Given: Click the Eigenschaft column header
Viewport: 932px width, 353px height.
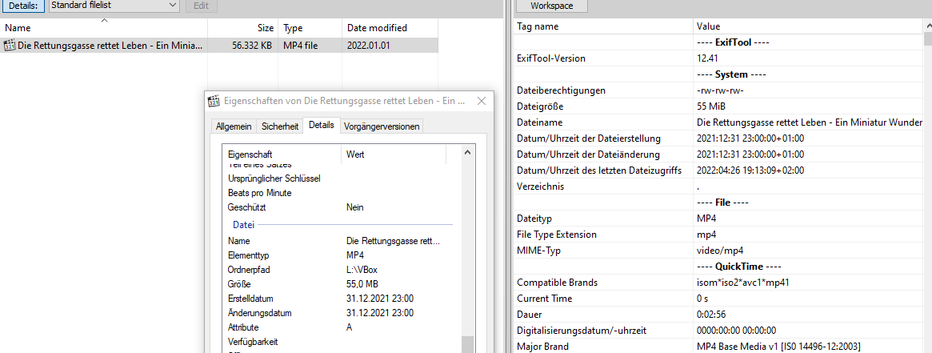Looking at the screenshot, I should tap(282, 154).
